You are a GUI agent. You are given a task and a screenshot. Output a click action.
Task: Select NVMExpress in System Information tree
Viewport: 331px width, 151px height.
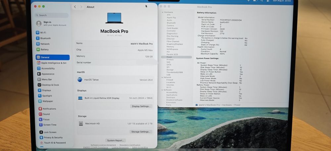tap(172, 49)
